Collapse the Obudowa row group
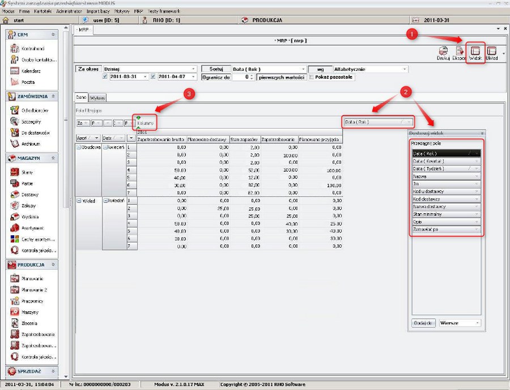Viewport: 510px width, 390px height. (x=78, y=147)
